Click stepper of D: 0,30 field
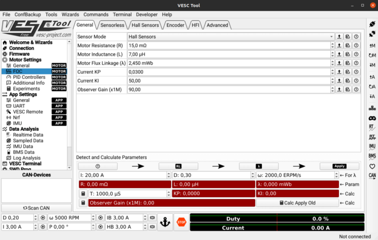This screenshot has height=240, width=378. (x=252, y=175)
